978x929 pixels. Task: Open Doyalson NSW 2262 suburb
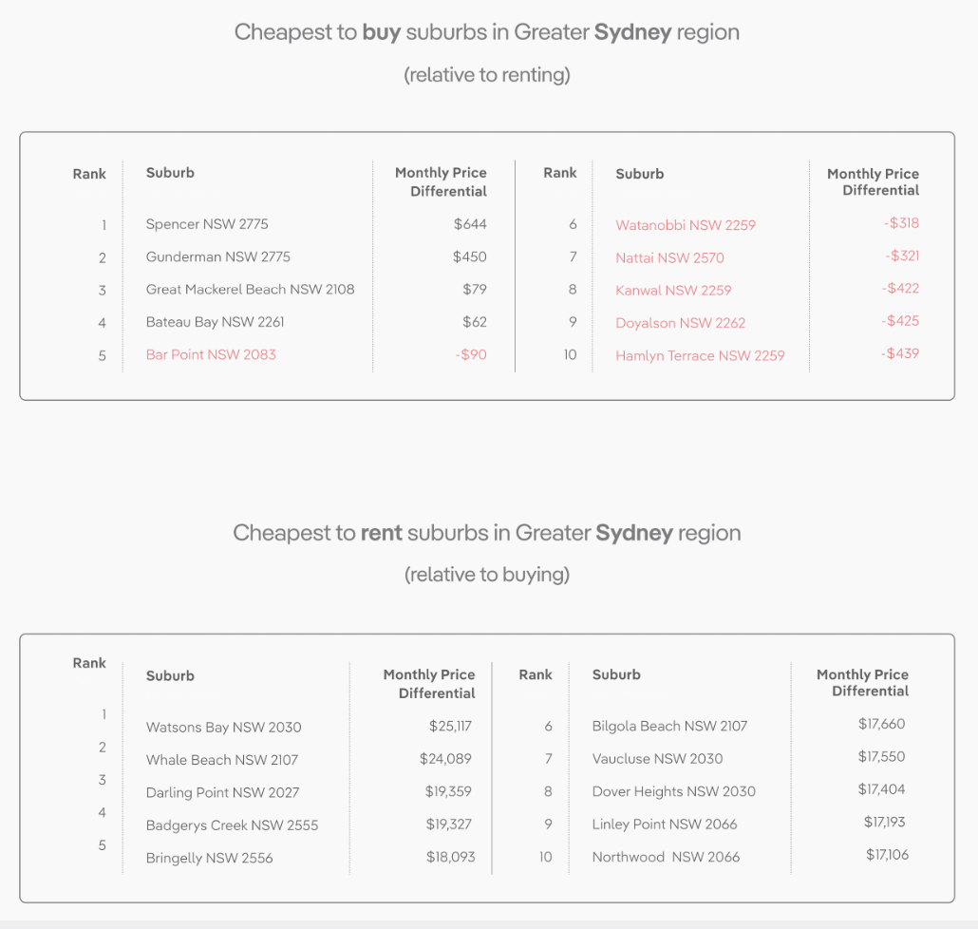680,323
